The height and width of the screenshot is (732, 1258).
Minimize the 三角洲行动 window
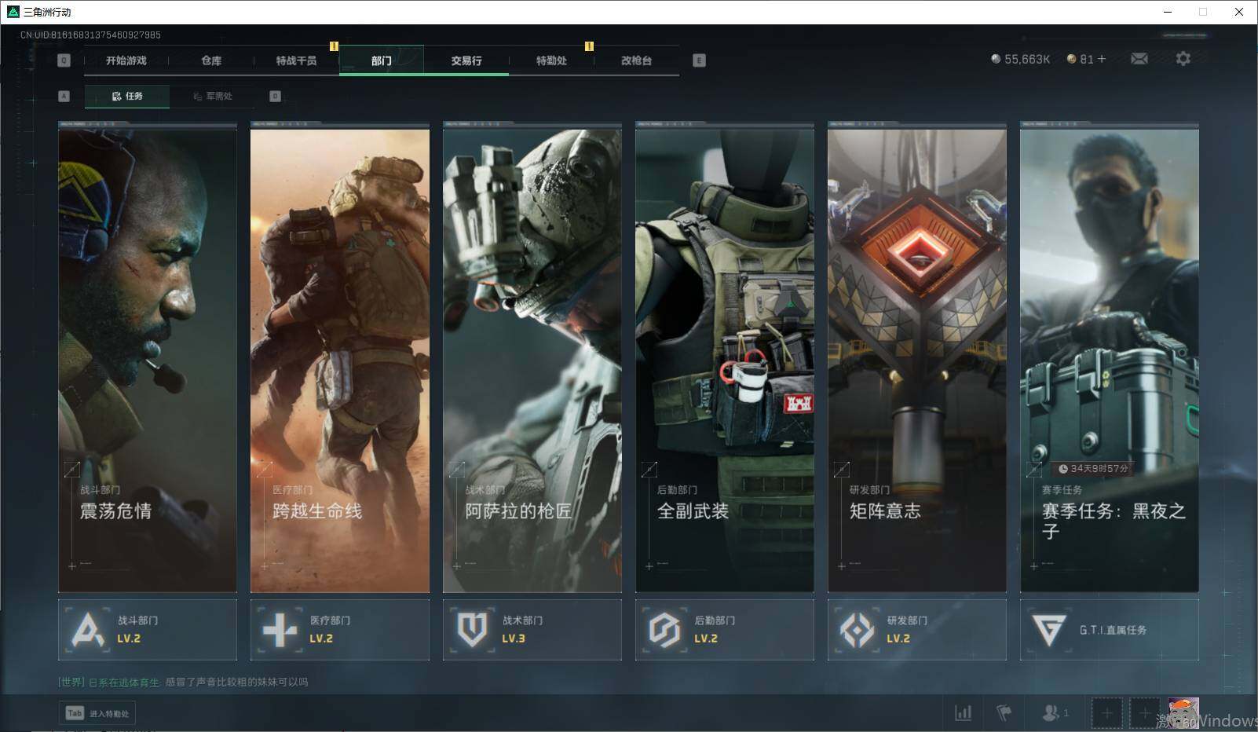click(x=1168, y=12)
